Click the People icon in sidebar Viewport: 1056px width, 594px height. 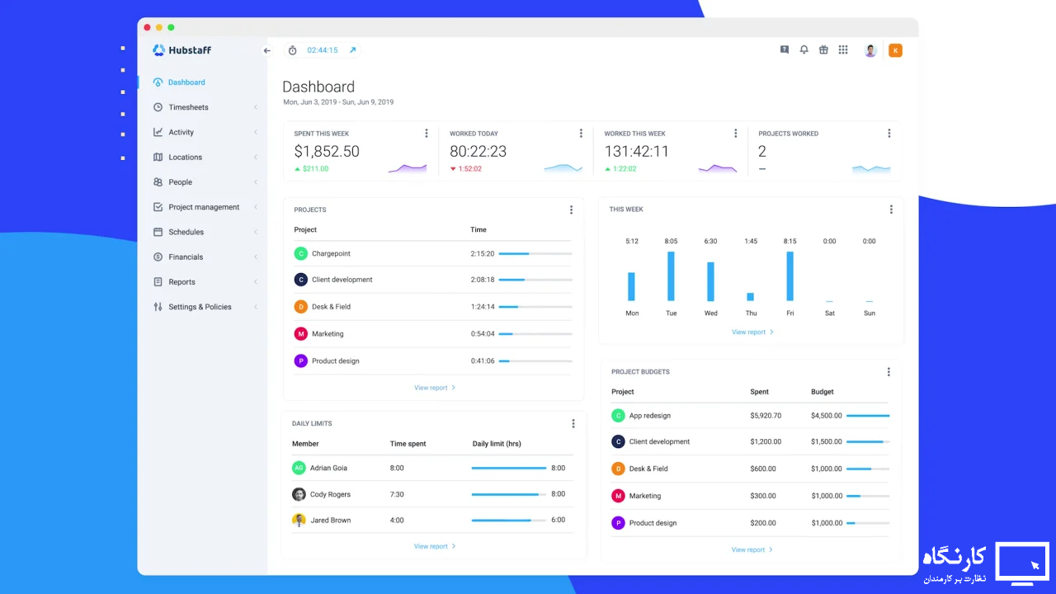pyautogui.click(x=158, y=182)
